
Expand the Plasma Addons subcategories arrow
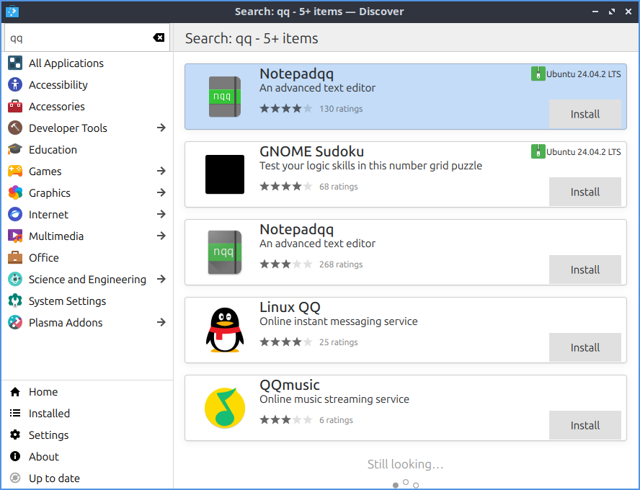[x=161, y=323]
